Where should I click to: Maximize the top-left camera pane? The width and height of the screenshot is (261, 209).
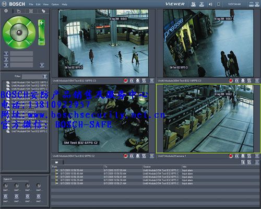click(x=152, y=80)
